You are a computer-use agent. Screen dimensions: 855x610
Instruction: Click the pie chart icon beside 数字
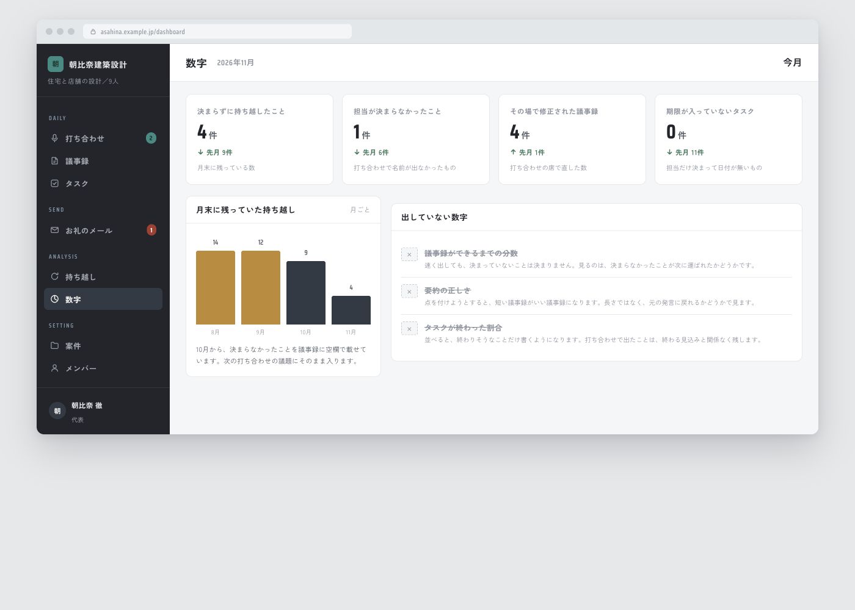click(x=54, y=299)
